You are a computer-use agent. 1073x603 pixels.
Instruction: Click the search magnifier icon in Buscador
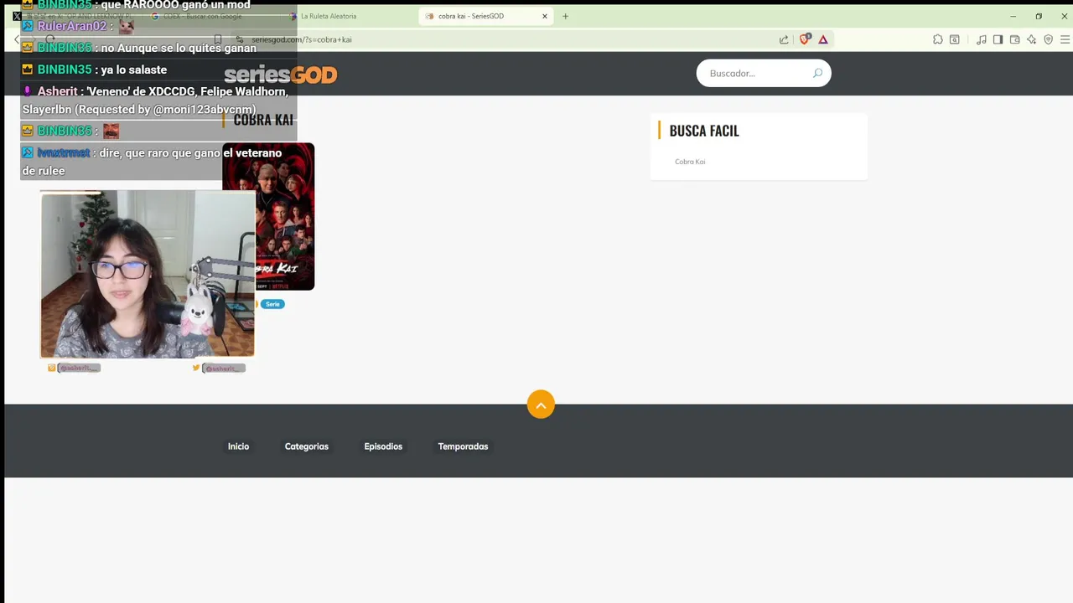click(817, 73)
